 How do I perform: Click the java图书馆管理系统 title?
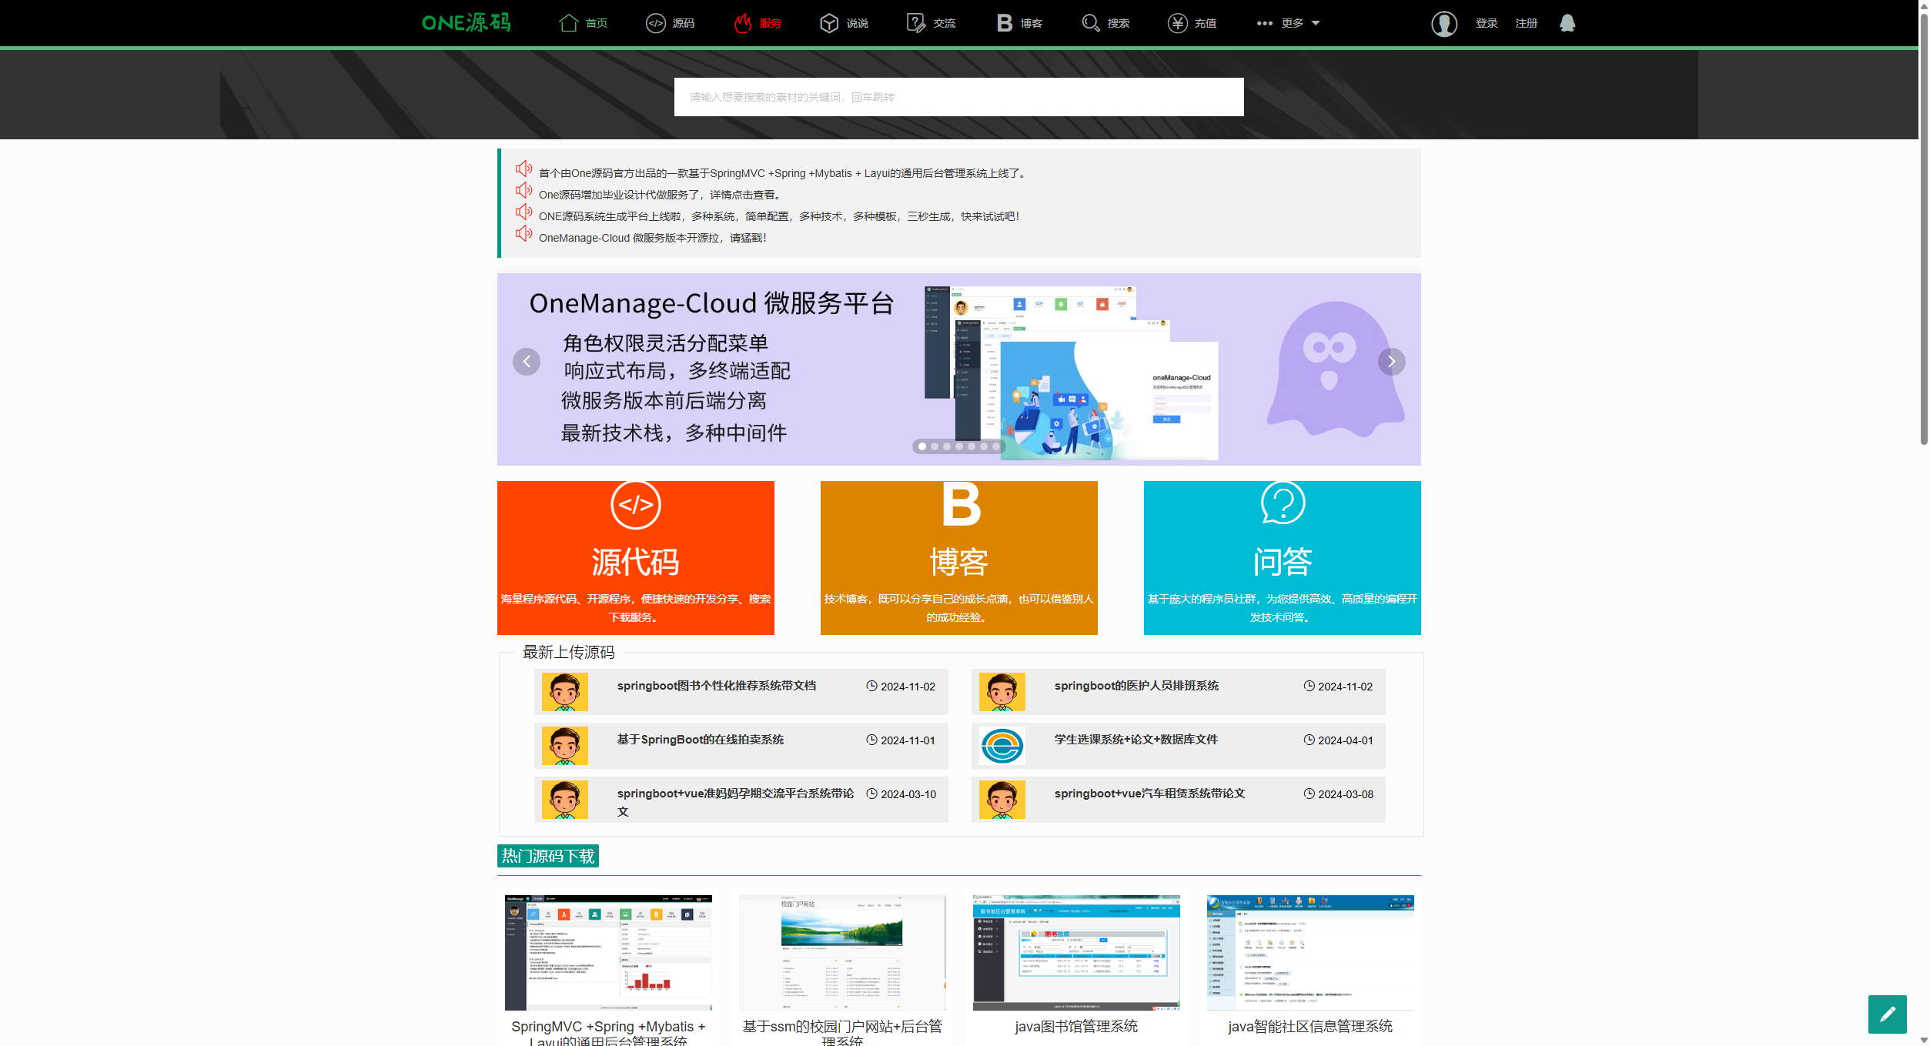pyautogui.click(x=1076, y=1026)
